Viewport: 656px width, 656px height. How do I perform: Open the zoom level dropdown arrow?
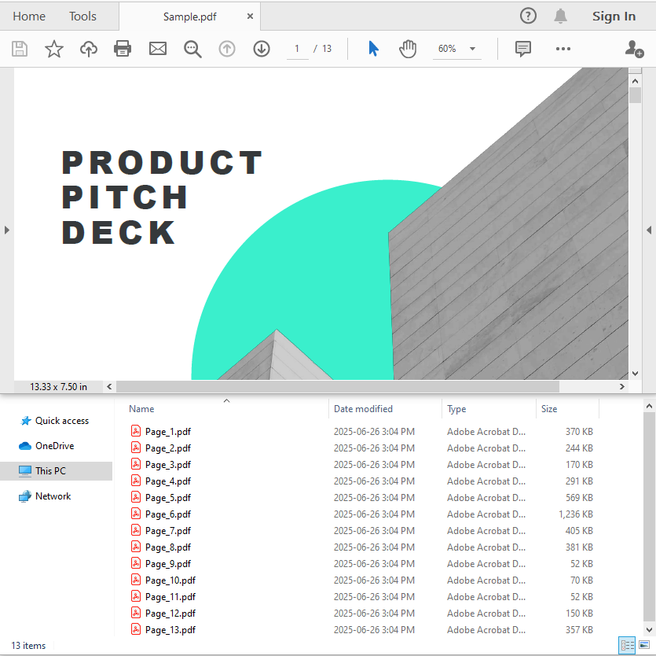(x=472, y=49)
